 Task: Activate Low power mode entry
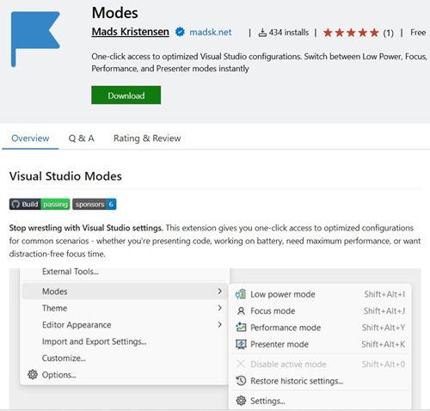click(320, 294)
